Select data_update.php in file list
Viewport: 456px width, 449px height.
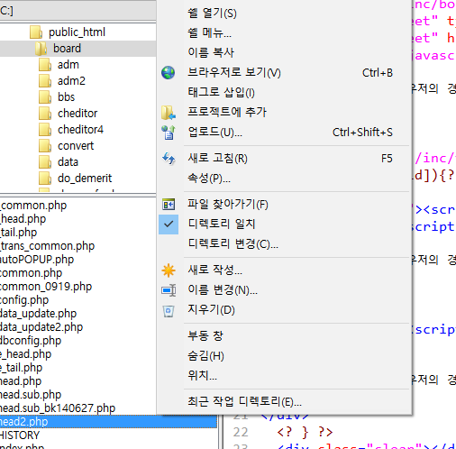(x=38, y=314)
